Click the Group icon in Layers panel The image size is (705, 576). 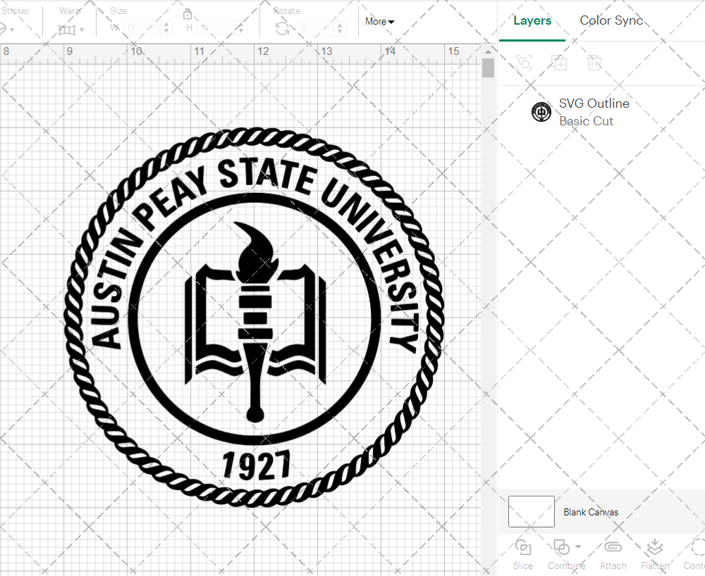(x=523, y=63)
